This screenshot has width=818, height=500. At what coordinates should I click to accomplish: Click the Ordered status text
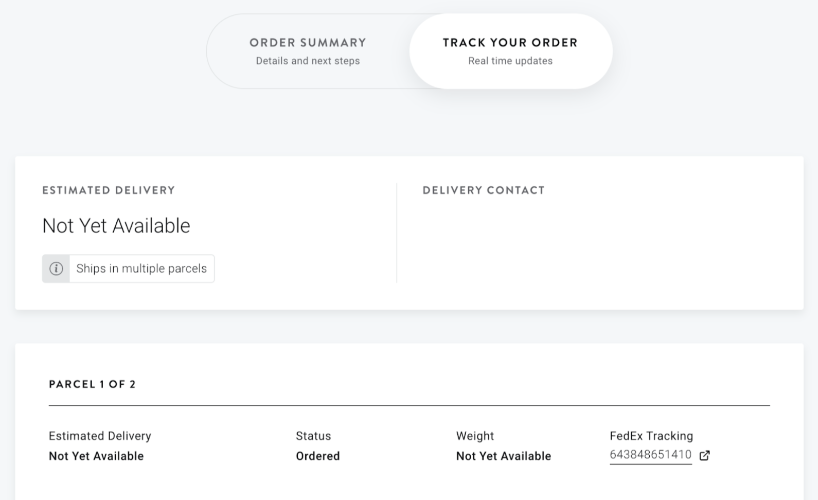pos(317,456)
